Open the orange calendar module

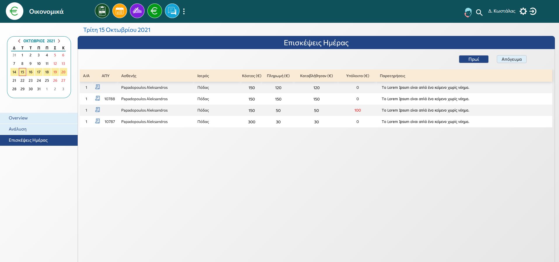120,11
